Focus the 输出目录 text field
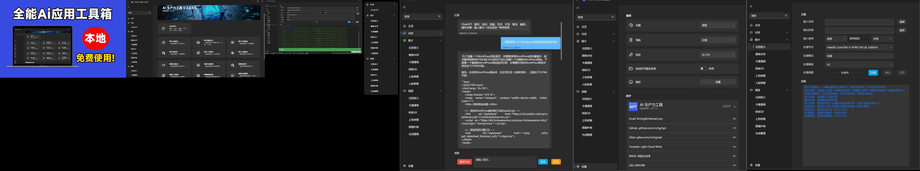The image size is (920, 171). point(859,30)
